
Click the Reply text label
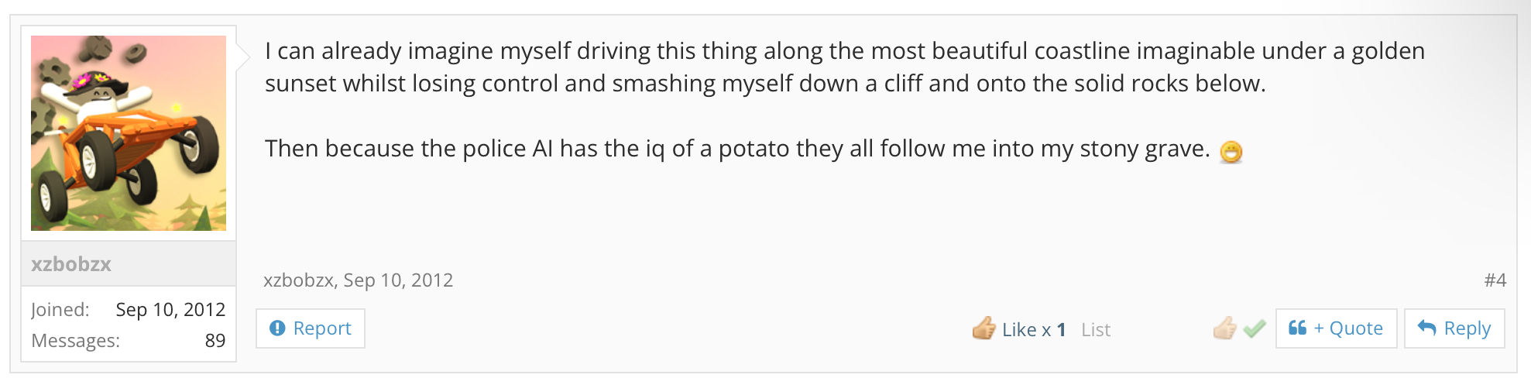click(x=1467, y=328)
